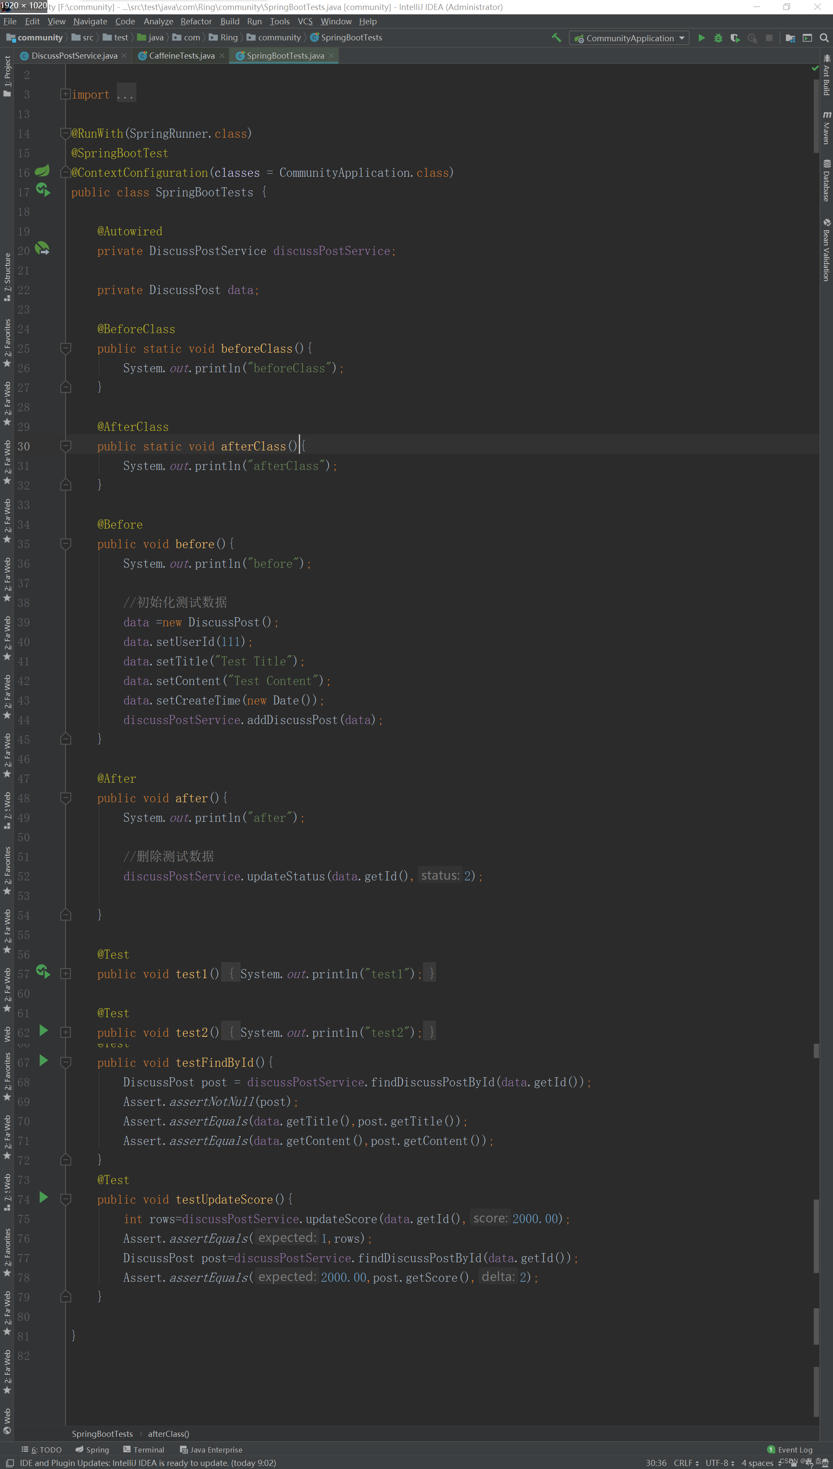This screenshot has height=1469, width=833.
Task: Run with Coverage using the shield icon
Action: (735, 38)
